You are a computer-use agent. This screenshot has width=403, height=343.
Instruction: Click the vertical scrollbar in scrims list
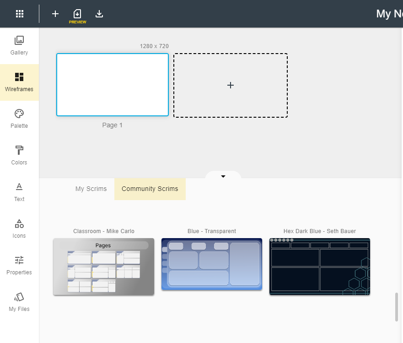click(397, 307)
